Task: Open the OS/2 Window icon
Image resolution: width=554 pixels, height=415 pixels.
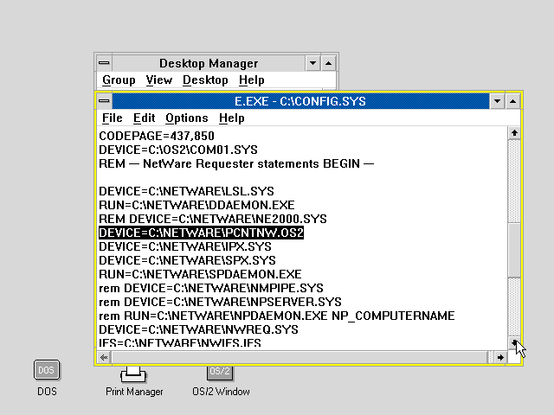Action: pos(220,372)
